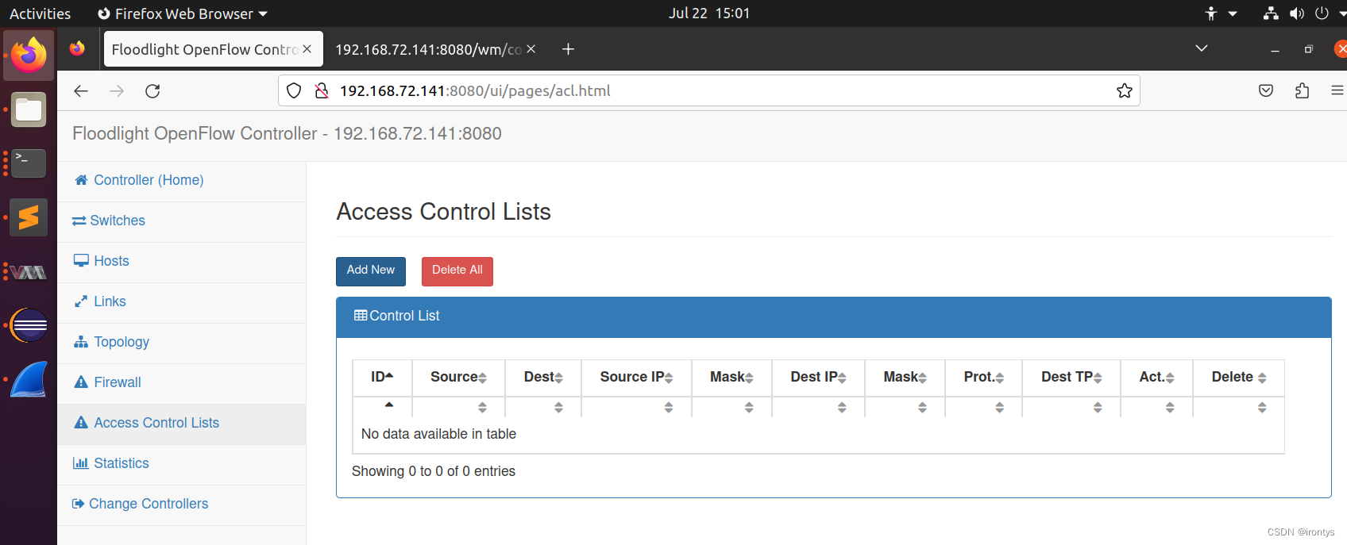Image resolution: width=1347 pixels, height=545 pixels.
Task: Open the Jul 22 15:01 clock menu
Action: [709, 13]
